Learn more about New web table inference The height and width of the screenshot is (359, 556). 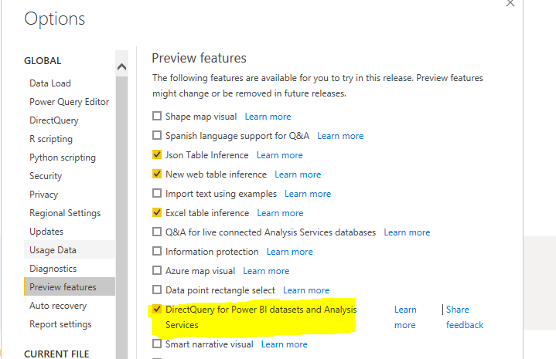pos(298,174)
